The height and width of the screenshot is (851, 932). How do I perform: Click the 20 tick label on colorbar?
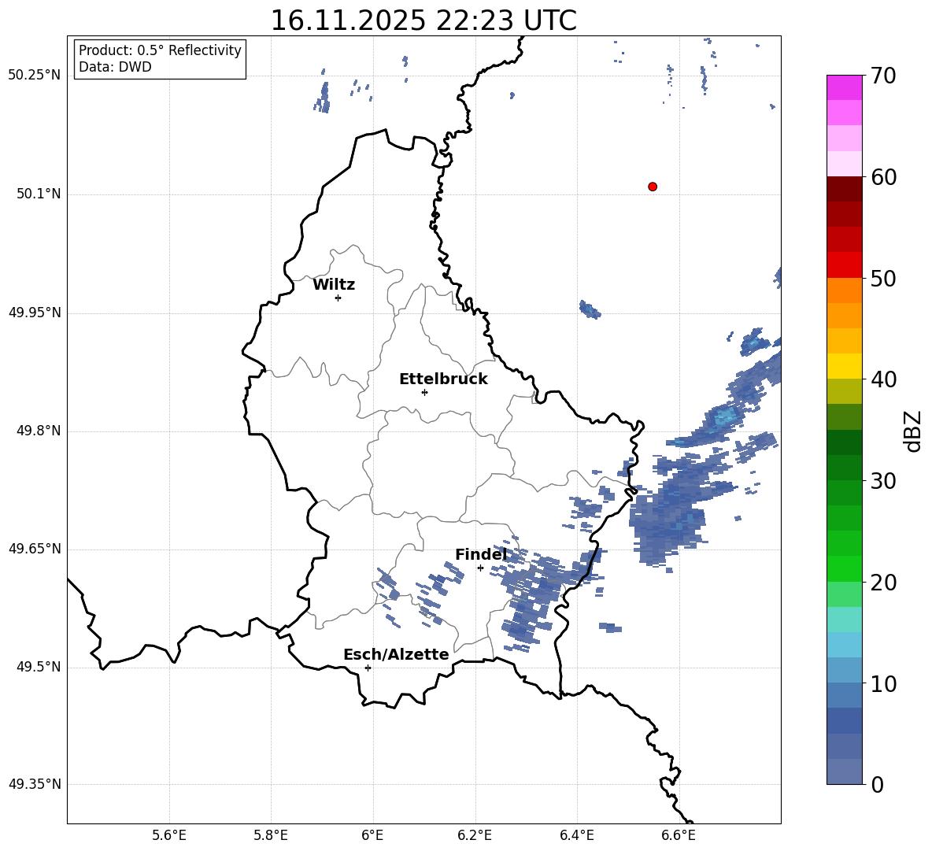tap(883, 583)
